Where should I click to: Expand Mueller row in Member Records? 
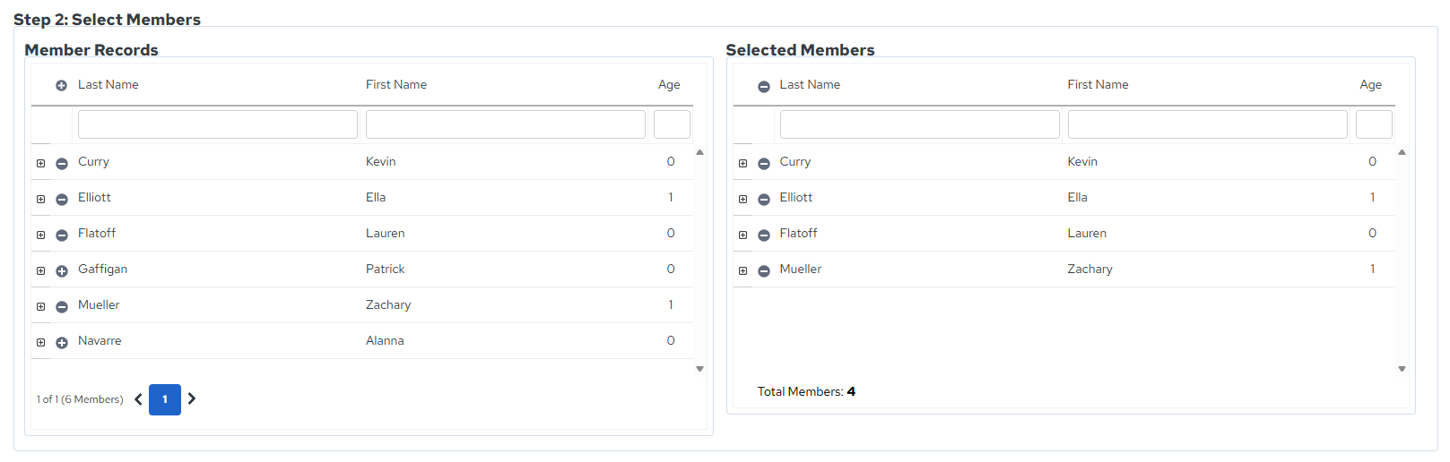click(x=40, y=307)
